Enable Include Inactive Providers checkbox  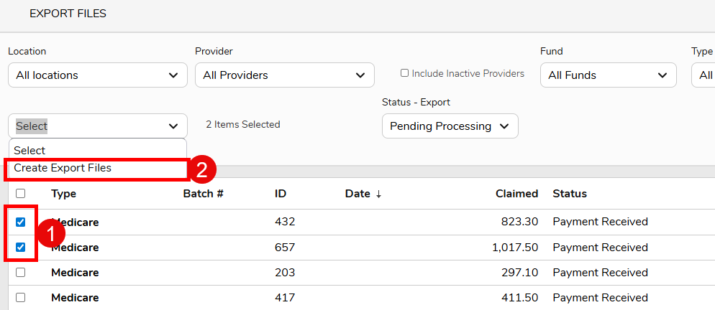pos(404,73)
